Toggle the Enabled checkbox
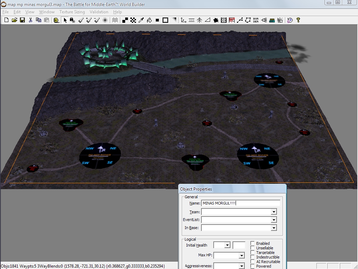Screen dimensions: 358x269 252,243
